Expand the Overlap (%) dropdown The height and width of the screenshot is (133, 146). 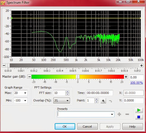(x=68, y=101)
